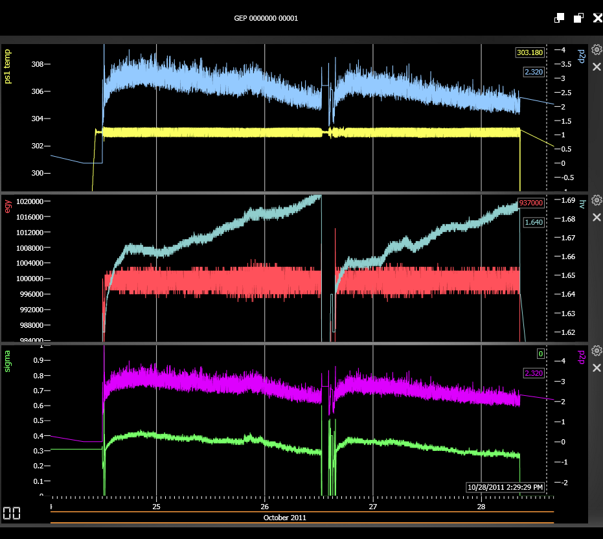This screenshot has height=539, width=603.
Task: Click the 27 date label on the time axis
Action: (x=373, y=507)
